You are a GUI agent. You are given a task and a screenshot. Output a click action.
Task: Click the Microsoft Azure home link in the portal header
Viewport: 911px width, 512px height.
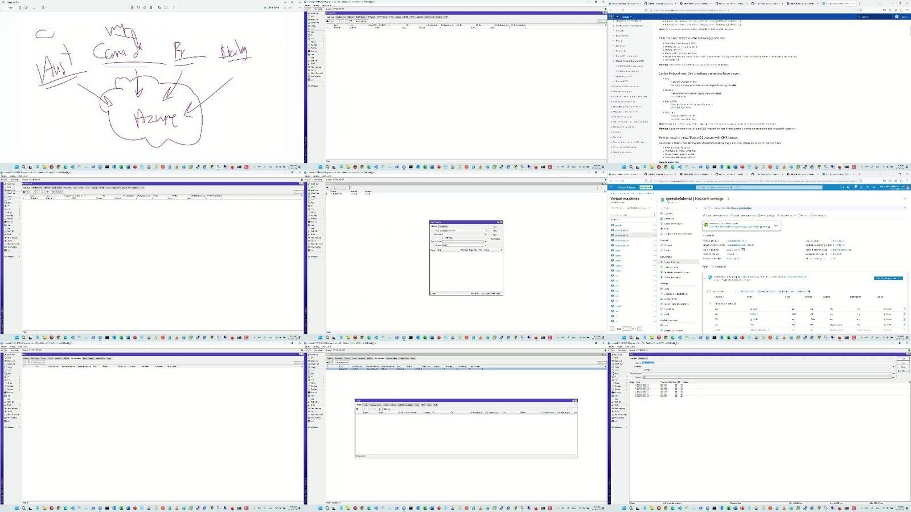[x=627, y=187]
